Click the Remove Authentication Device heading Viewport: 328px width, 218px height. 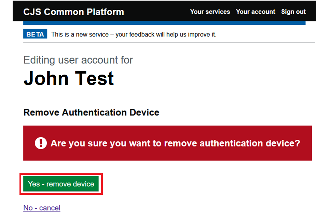(91, 112)
